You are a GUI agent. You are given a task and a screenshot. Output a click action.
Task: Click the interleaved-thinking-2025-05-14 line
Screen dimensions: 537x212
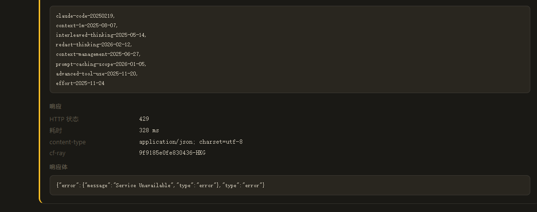[x=101, y=35]
